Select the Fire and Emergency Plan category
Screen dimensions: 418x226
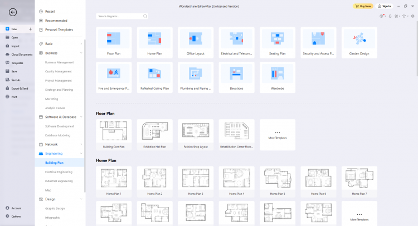(x=114, y=77)
